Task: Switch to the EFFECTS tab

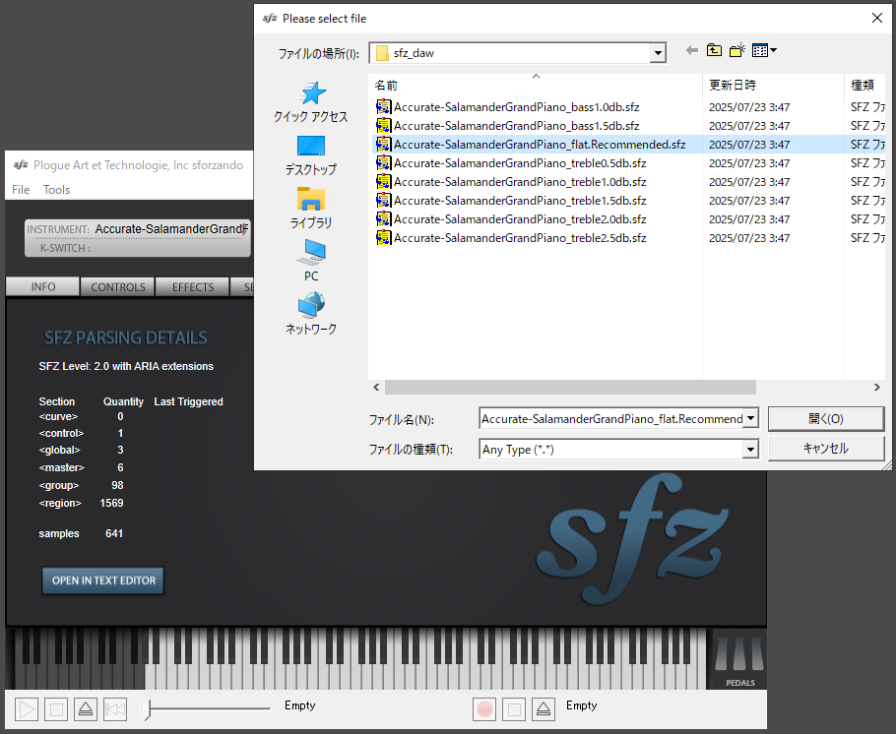Action: click(193, 286)
